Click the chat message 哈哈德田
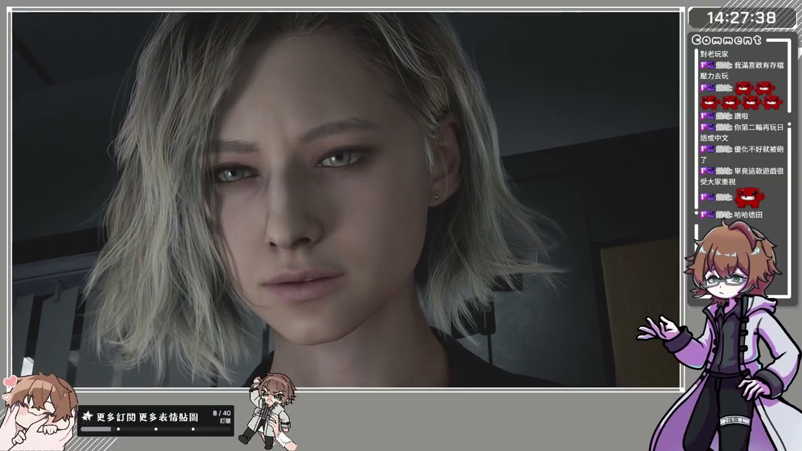Viewport: 802px width, 451px height. click(x=748, y=215)
